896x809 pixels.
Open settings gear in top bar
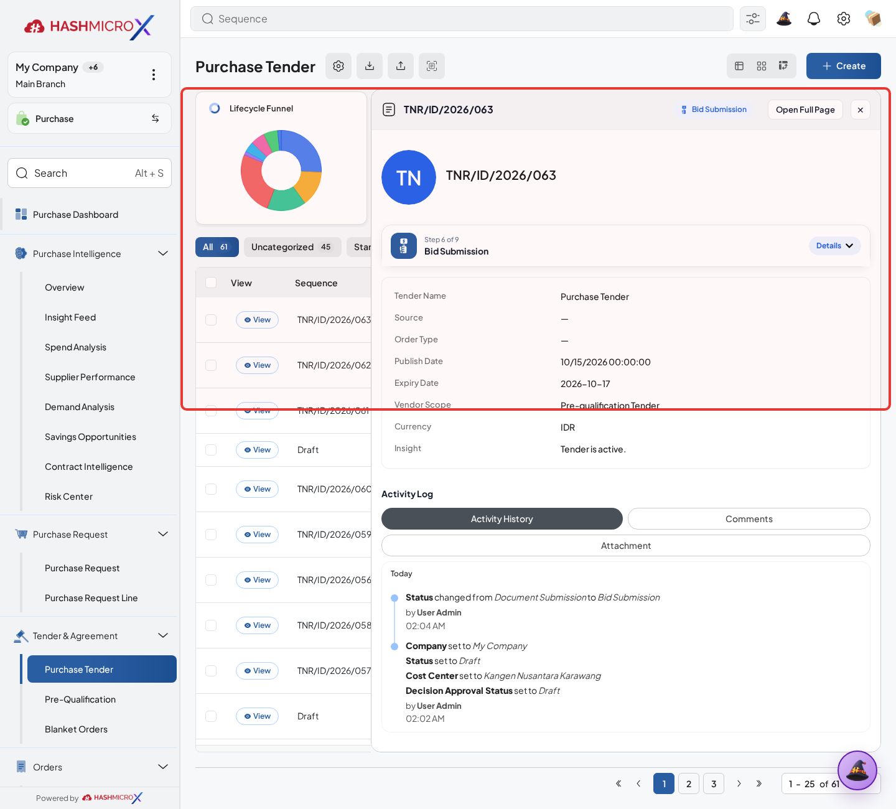point(844,19)
